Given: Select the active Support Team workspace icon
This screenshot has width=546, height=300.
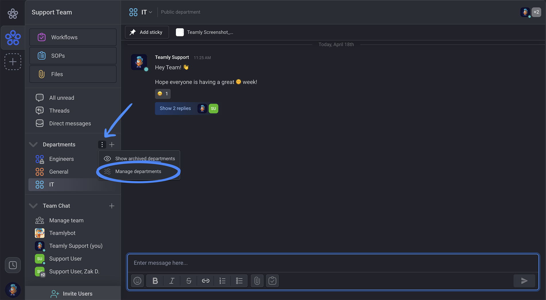Looking at the screenshot, I should pyautogui.click(x=13, y=38).
